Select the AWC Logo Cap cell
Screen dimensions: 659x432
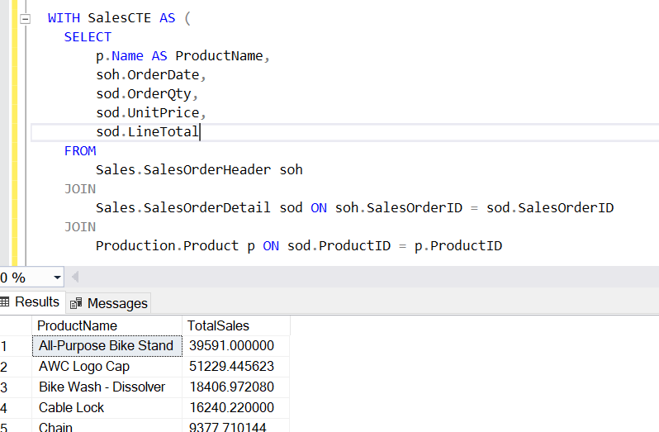pyautogui.click(x=84, y=366)
